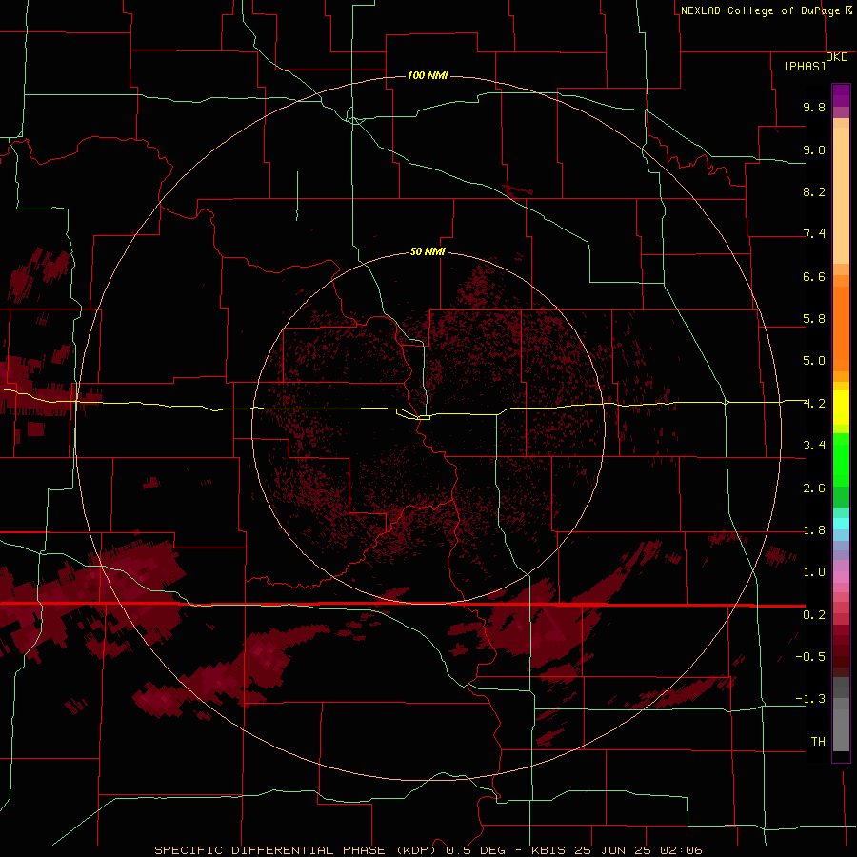Click the cyan color bar segment

(841, 524)
